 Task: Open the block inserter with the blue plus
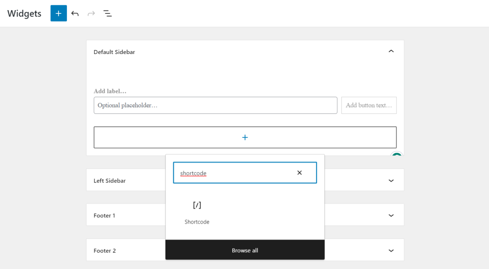tap(58, 13)
